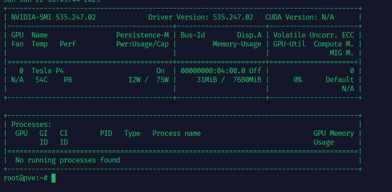Viewport: 392px width, 192px height.
Task: Click the Bus-Id header text
Action: (x=193, y=35)
